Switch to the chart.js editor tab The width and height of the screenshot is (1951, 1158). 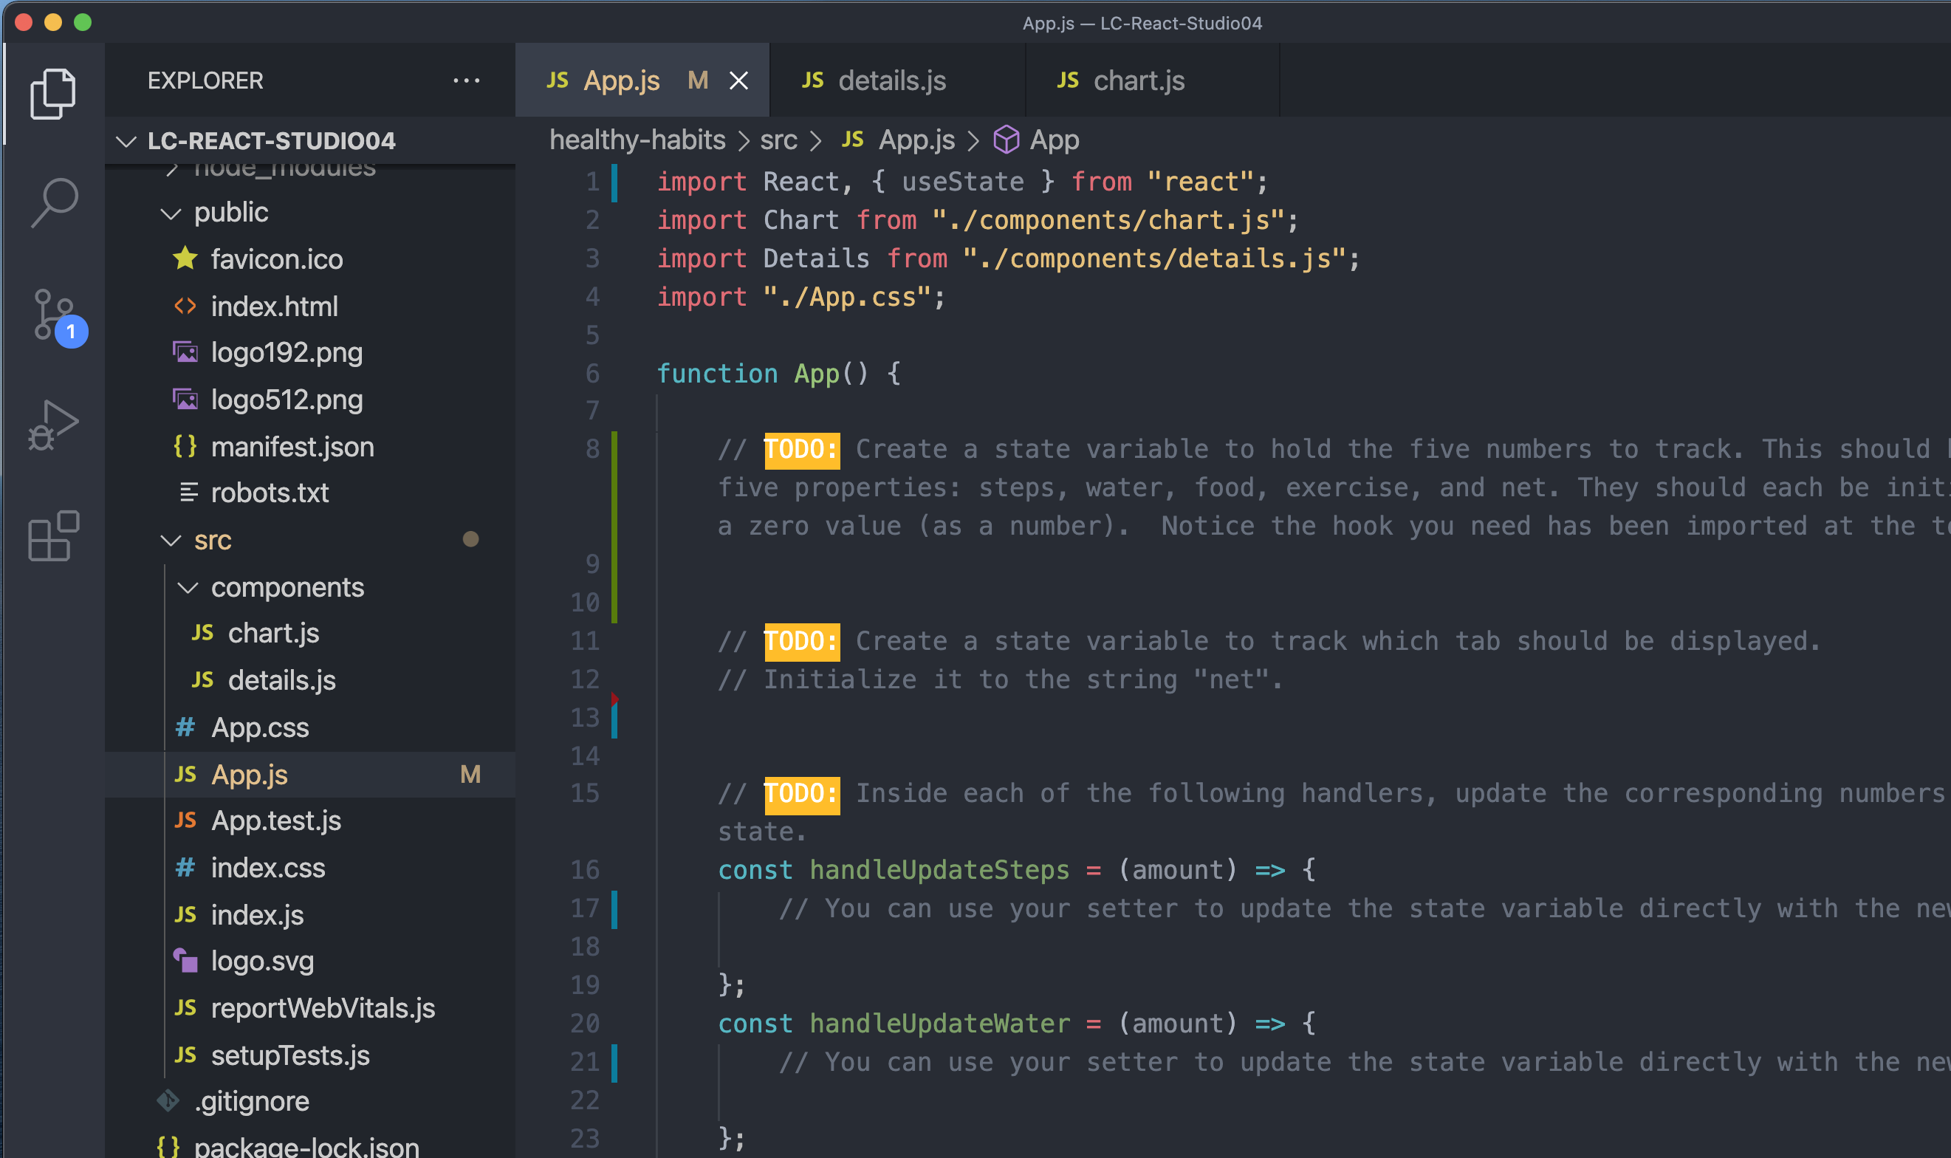(x=1138, y=80)
